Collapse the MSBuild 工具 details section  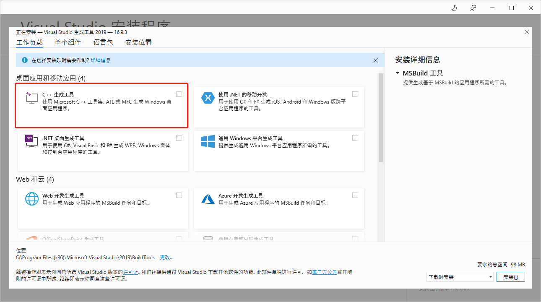[x=398, y=73]
